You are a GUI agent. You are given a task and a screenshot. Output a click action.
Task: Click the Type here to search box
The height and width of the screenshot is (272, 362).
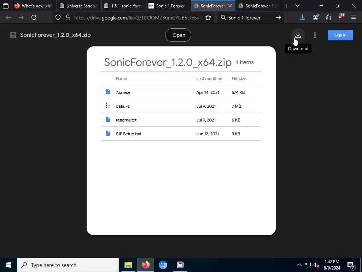68,265
